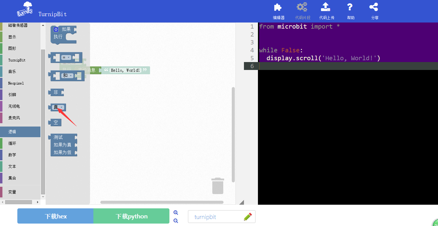Image resolution: width=438 pixels, height=226 pixels.
Task: Open the 编辑器 puzzle-piece icon
Action: (278, 7)
